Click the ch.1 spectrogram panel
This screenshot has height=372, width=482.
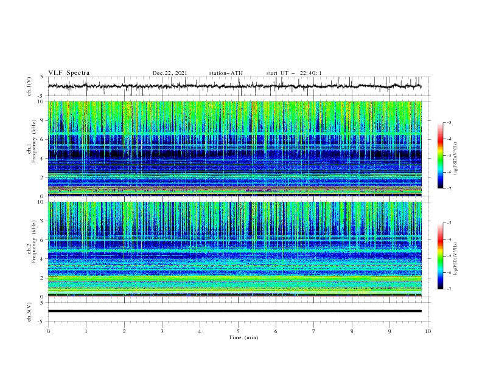pos(234,148)
